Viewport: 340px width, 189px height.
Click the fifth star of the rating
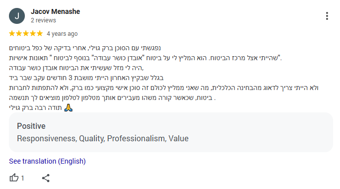click(40, 33)
